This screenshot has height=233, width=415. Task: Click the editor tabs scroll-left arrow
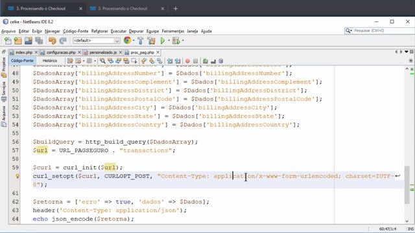396,52
